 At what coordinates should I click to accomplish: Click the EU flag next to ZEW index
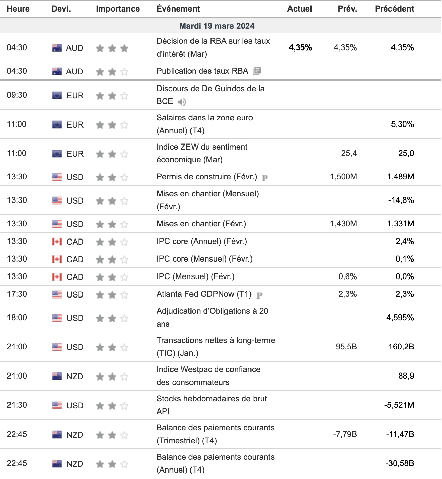coord(57,154)
